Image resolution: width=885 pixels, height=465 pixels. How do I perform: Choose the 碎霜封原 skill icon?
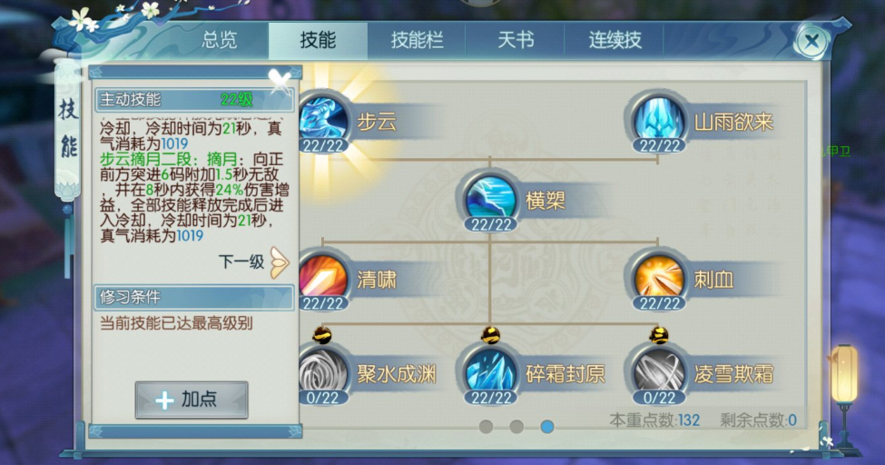(490, 371)
